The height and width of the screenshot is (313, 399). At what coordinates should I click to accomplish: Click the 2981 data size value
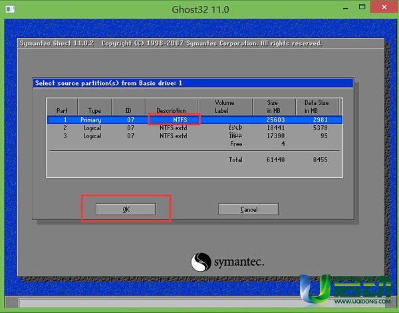(x=320, y=120)
